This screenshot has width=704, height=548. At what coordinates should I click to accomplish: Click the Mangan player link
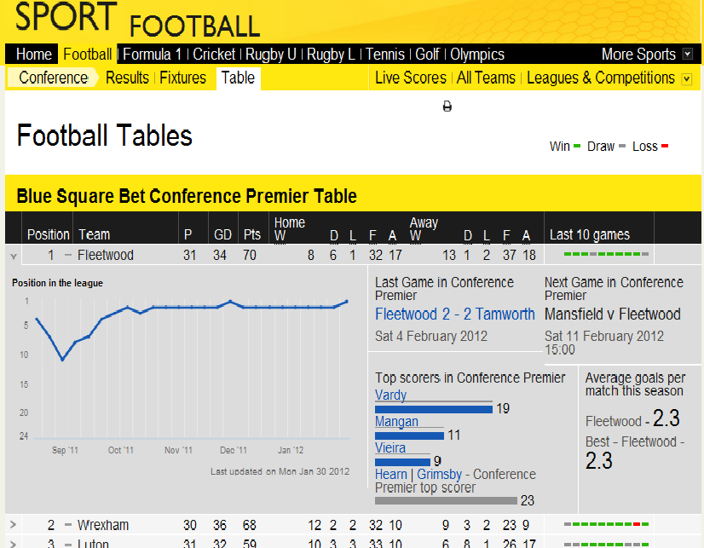(396, 421)
